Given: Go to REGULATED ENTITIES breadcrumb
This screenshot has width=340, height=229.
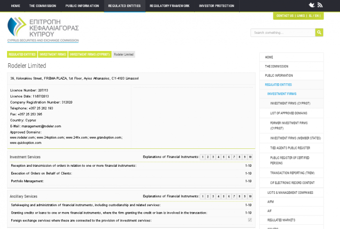Looking at the screenshot, I should pos(22,54).
